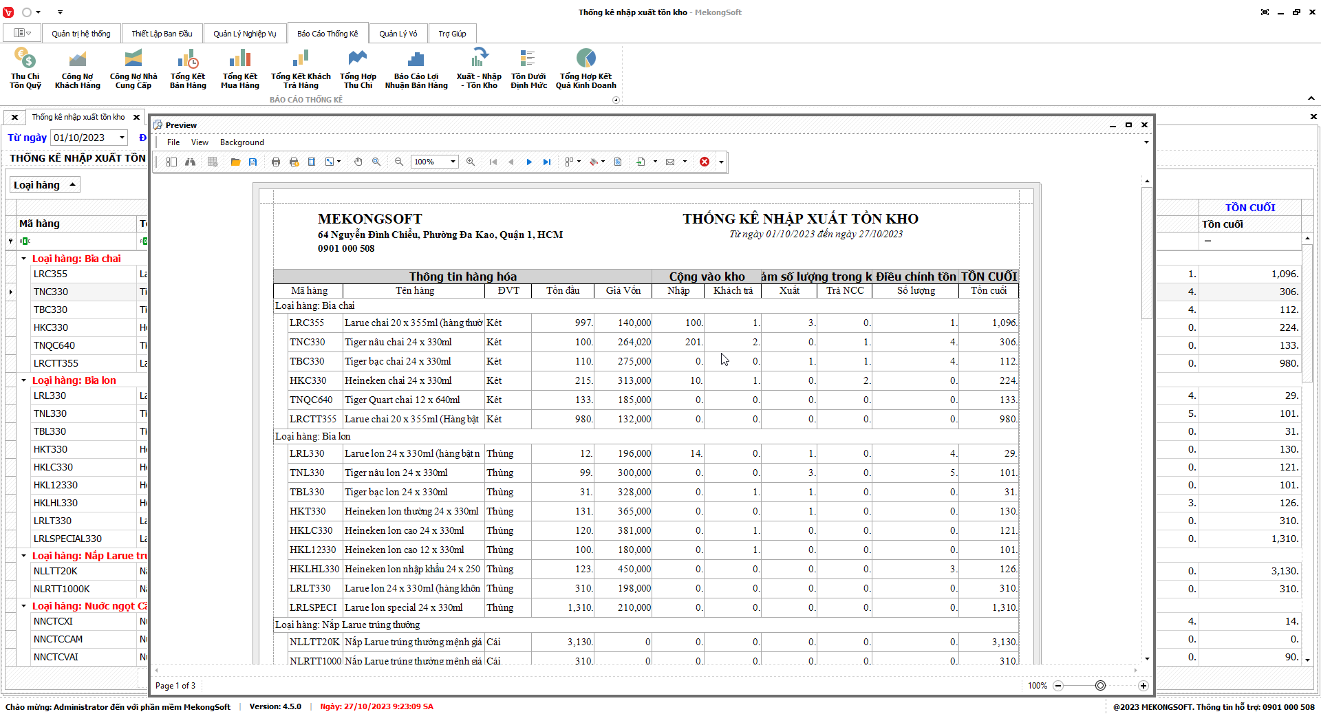The width and height of the screenshot is (1321, 714).
Task: Open the 100% zoom level dropdown
Action: 453,162
